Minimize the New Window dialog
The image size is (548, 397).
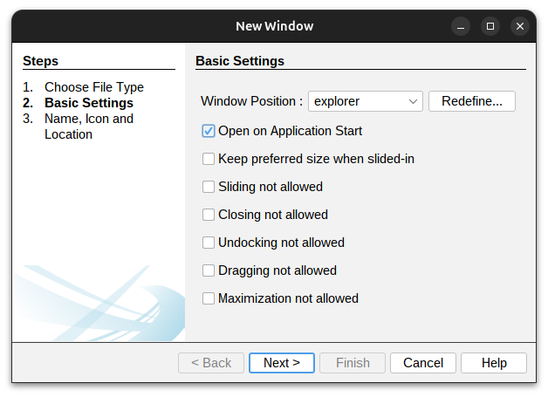(x=461, y=26)
